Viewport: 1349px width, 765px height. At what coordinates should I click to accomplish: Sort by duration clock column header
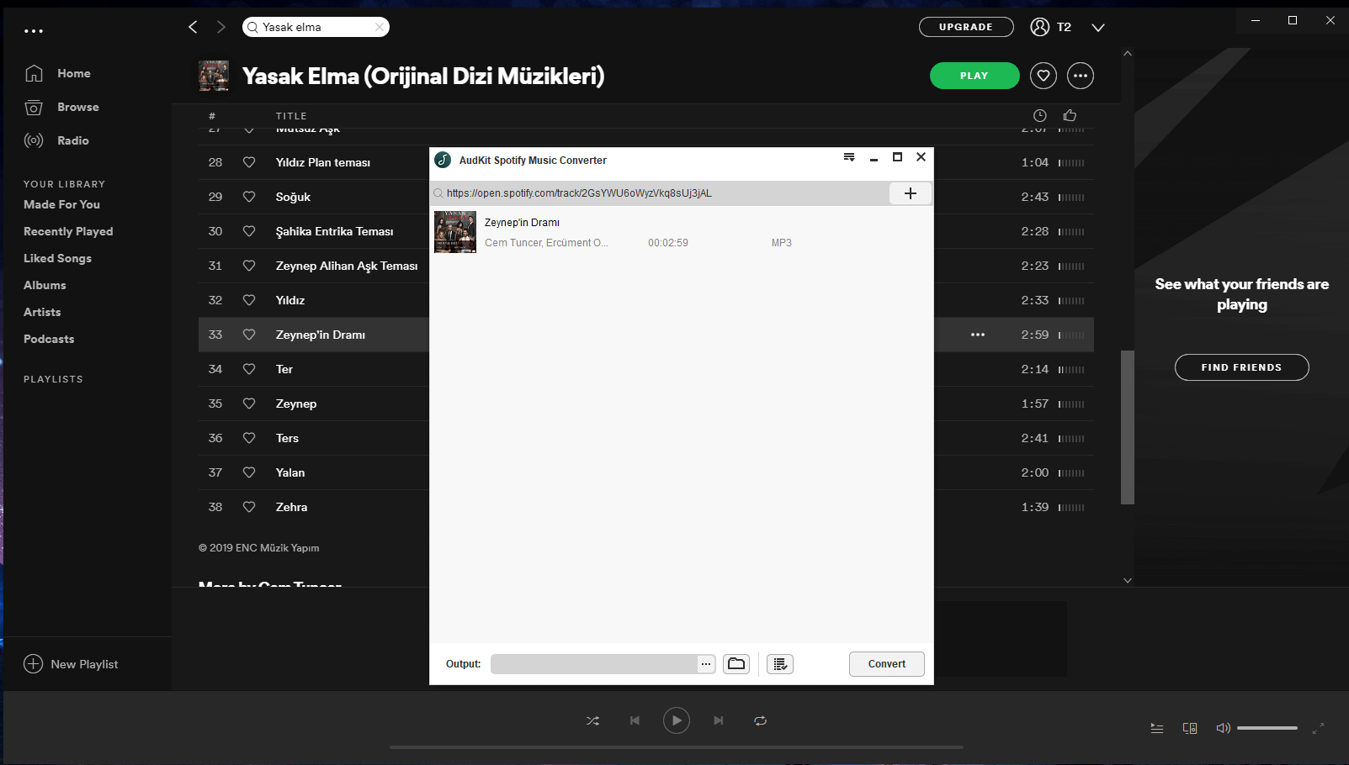(x=1040, y=116)
